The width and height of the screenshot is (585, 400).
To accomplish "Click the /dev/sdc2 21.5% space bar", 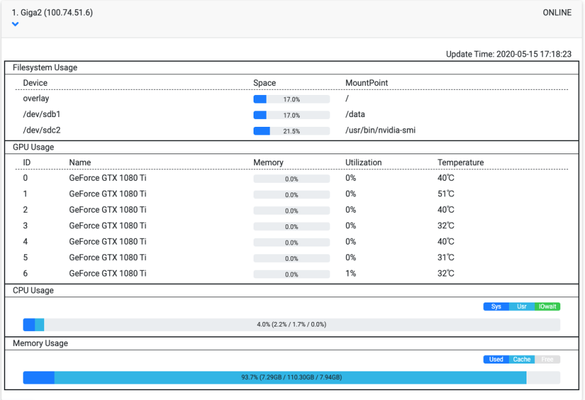I will point(291,131).
